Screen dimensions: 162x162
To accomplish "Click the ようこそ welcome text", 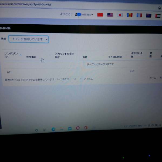I will tap(66, 14).
